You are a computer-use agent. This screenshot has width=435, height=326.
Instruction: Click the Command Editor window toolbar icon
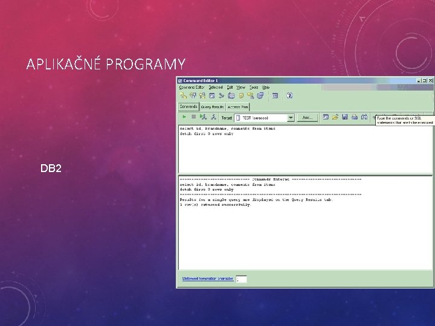coord(212,95)
